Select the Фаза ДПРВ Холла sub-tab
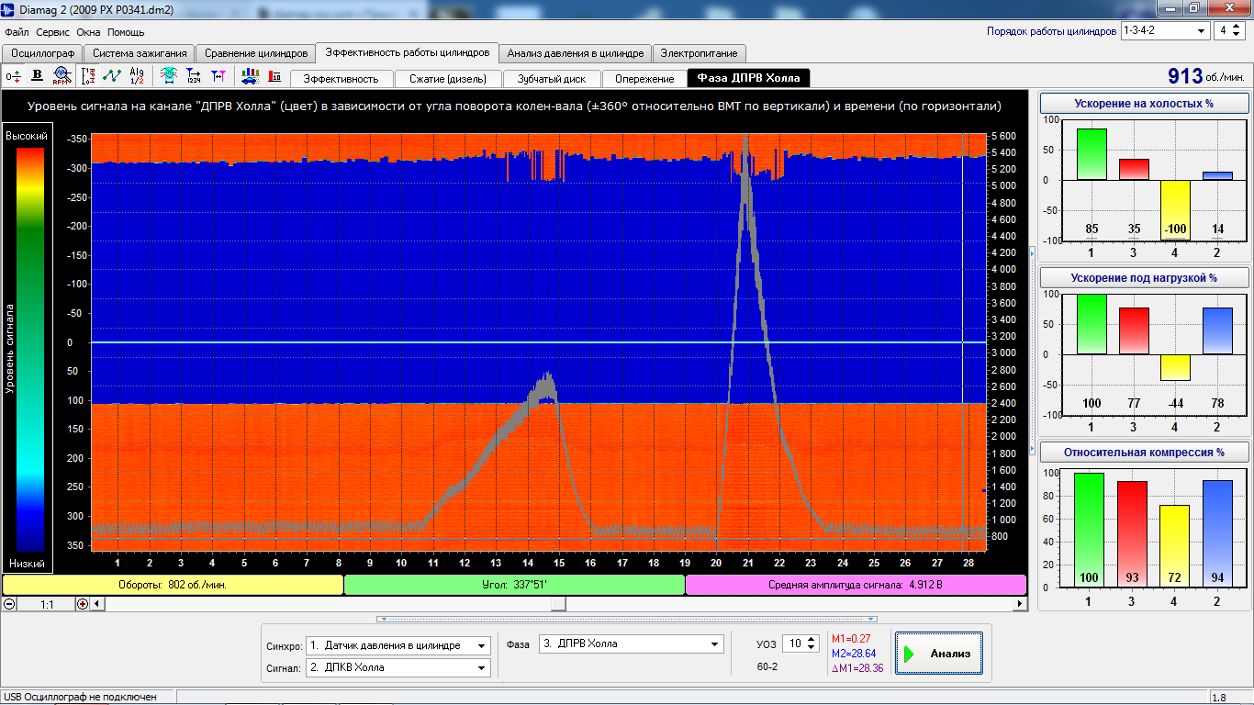 749,78
